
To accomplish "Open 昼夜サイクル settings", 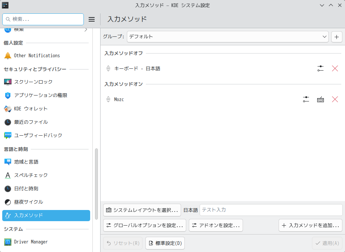I will tap(46, 202).
